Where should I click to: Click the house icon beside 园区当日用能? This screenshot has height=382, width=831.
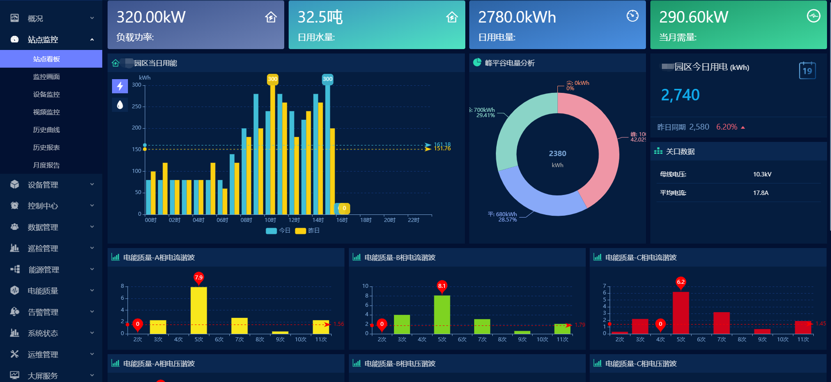(x=116, y=63)
